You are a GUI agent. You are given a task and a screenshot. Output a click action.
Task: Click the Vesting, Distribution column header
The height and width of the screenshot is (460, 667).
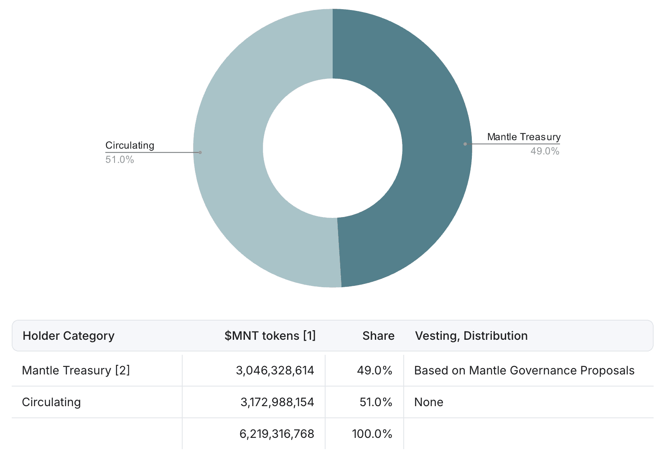click(471, 336)
